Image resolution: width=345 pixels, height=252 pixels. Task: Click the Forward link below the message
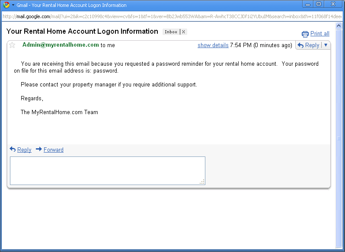(54, 150)
